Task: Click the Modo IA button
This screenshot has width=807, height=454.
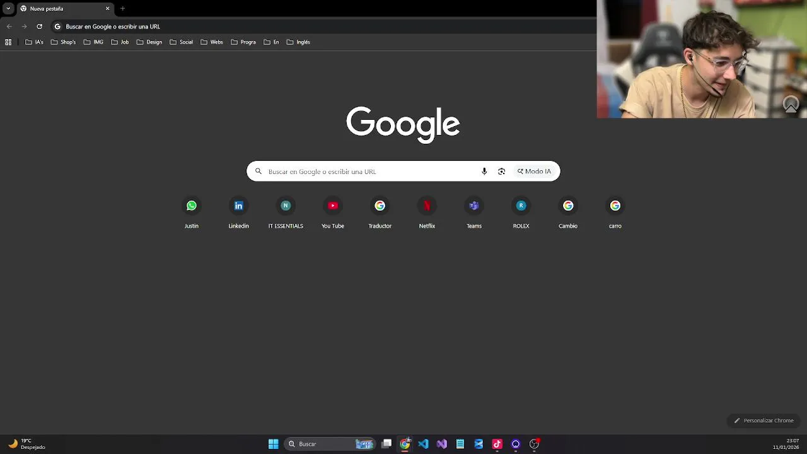Action: click(x=535, y=172)
